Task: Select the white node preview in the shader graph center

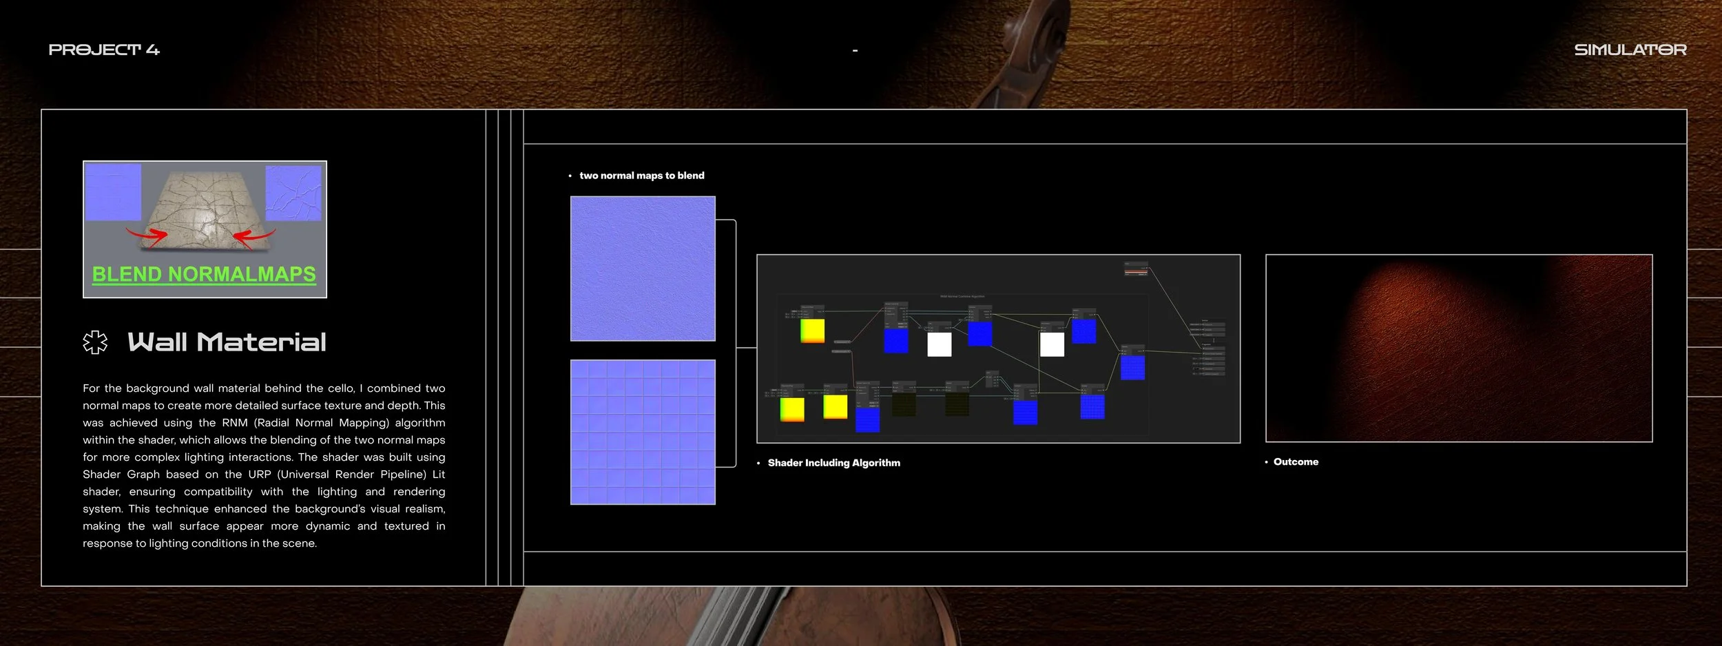Action: click(x=940, y=343)
